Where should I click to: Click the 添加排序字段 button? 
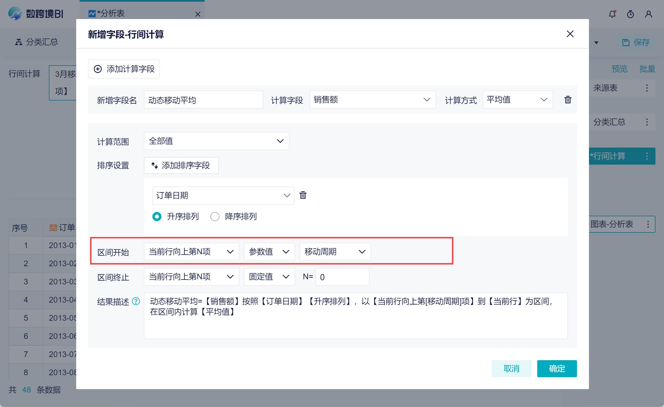[x=181, y=165]
